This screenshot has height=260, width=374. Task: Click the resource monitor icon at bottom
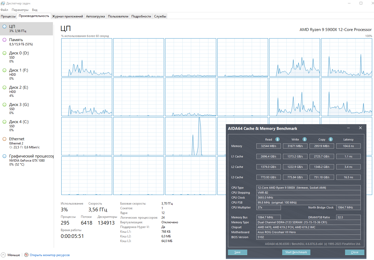[26, 255]
